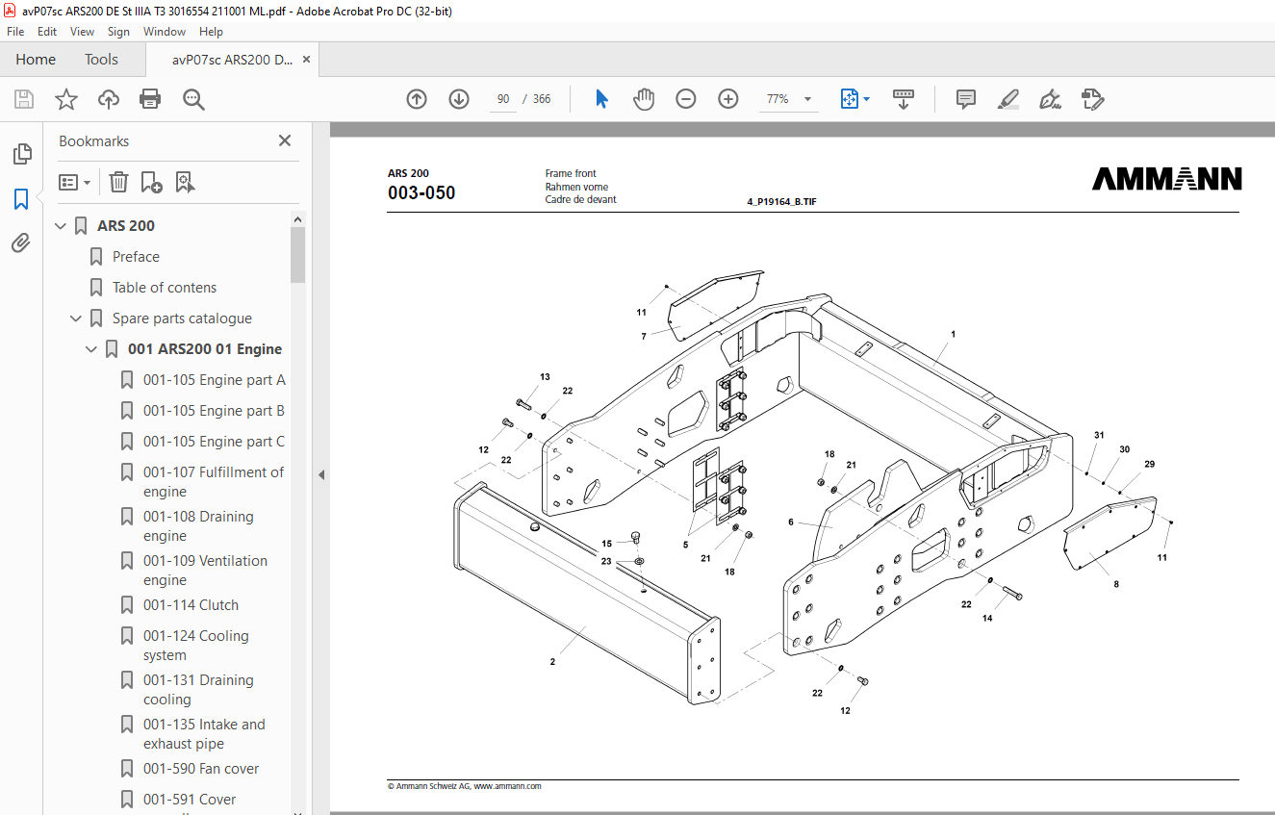Click the scrolling mode keyboard icon
The image size is (1275, 815).
pyautogui.click(x=904, y=99)
